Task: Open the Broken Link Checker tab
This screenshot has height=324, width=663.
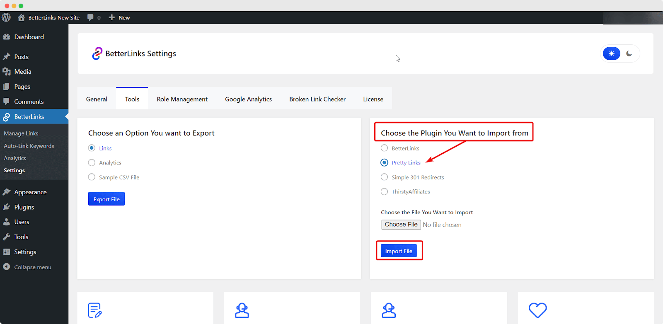Action: pos(317,99)
